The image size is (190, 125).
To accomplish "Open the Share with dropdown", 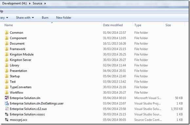I will (x=25, y=18).
